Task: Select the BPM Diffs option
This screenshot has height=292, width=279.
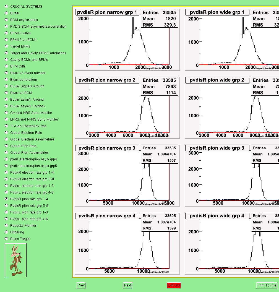Action: (7, 66)
